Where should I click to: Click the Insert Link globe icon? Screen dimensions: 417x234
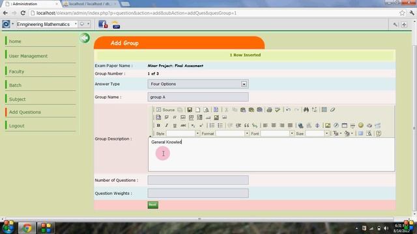point(300,125)
